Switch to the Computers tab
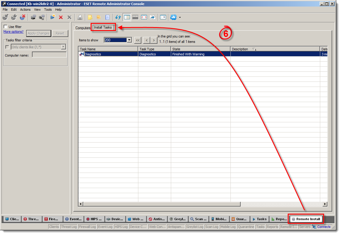 [83, 28]
